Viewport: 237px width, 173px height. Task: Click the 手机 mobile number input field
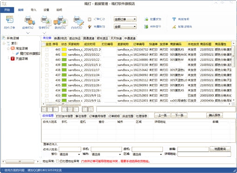tap(106, 149)
